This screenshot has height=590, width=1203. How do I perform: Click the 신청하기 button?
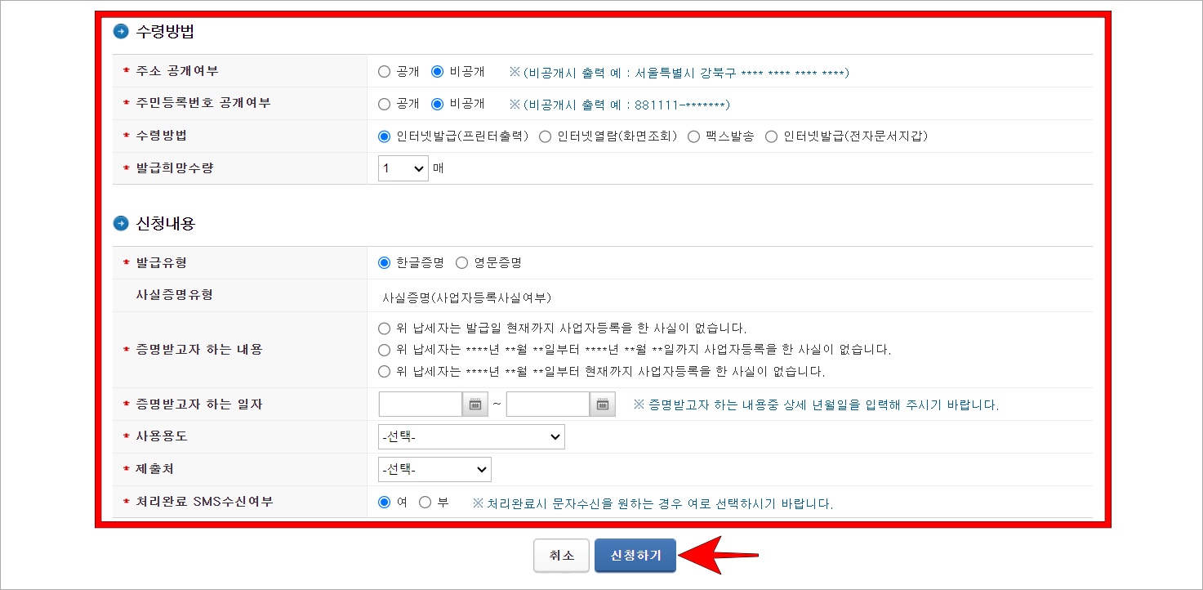635,556
